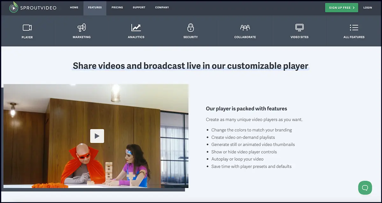Select the Marketing megaphone icon

pos(81,28)
